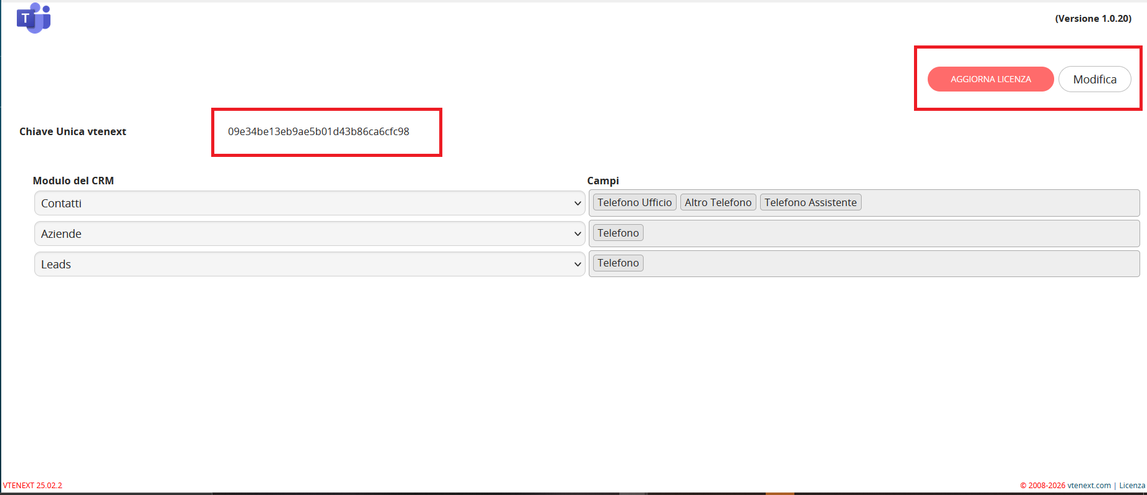Image resolution: width=1147 pixels, height=495 pixels.
Task: Open the Aziende module dropdown
Action: point(309,233)
